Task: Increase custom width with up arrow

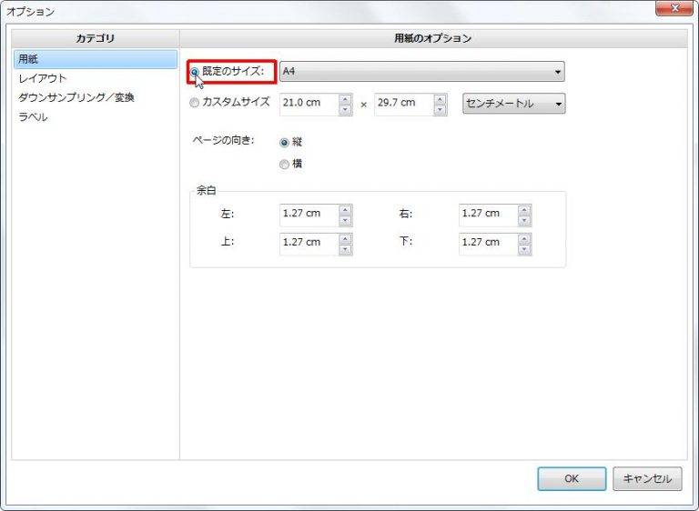Action: coord(345,98)
